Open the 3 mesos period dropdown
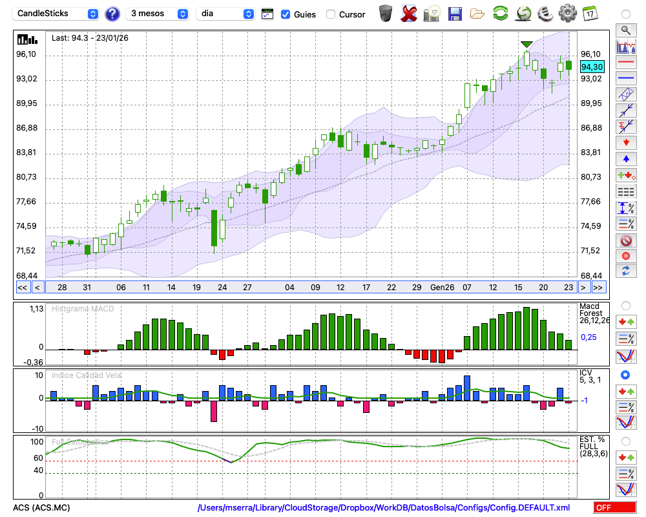646x517 pixels. pyautogui.click(x=159, y=14)
